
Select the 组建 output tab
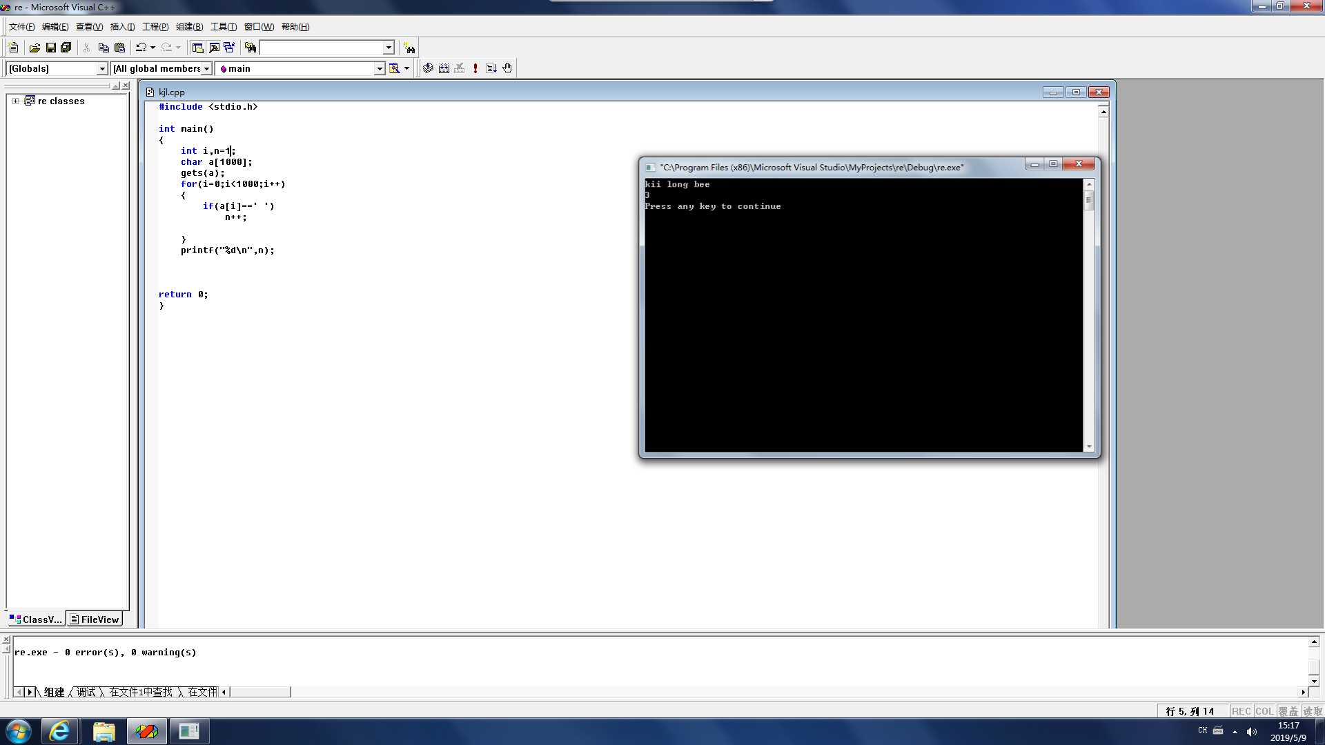[x=54, y=692]
